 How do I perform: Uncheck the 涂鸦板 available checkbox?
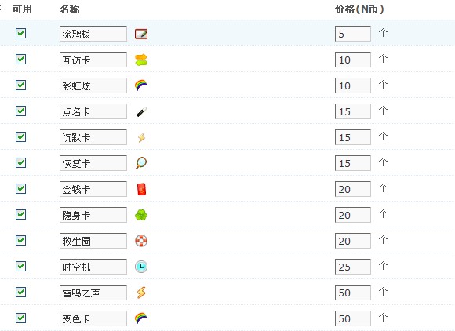click(x=20, y=34)
